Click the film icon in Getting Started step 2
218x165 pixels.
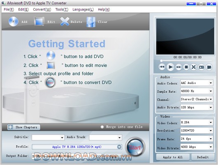[51, 65]
